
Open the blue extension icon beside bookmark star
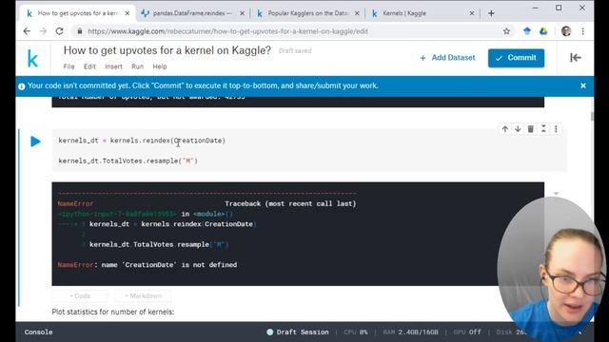click(526, 31)
